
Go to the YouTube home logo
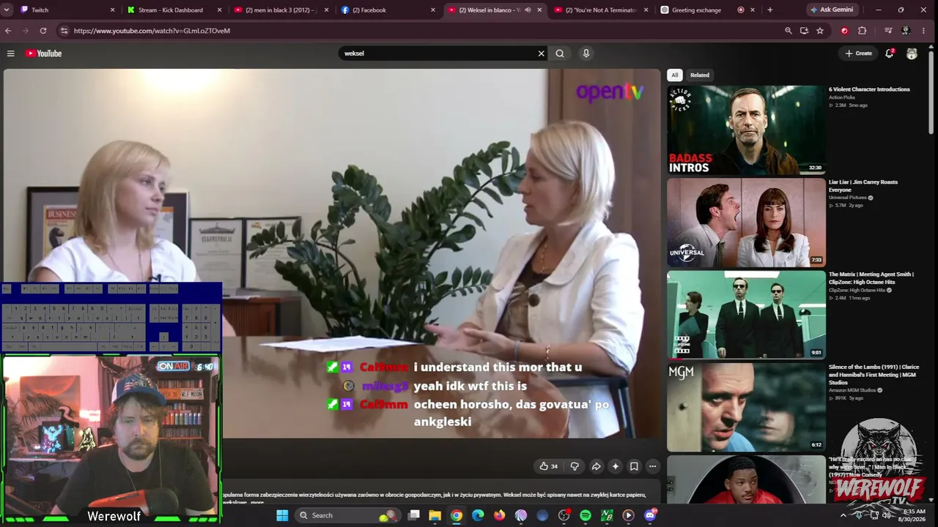coord(44,53)
